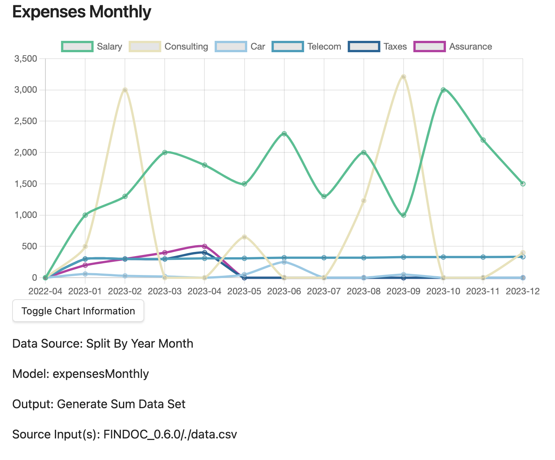Click the 3,500 y-axis label
The image size is (555, 460).
[x=26, y=59]
